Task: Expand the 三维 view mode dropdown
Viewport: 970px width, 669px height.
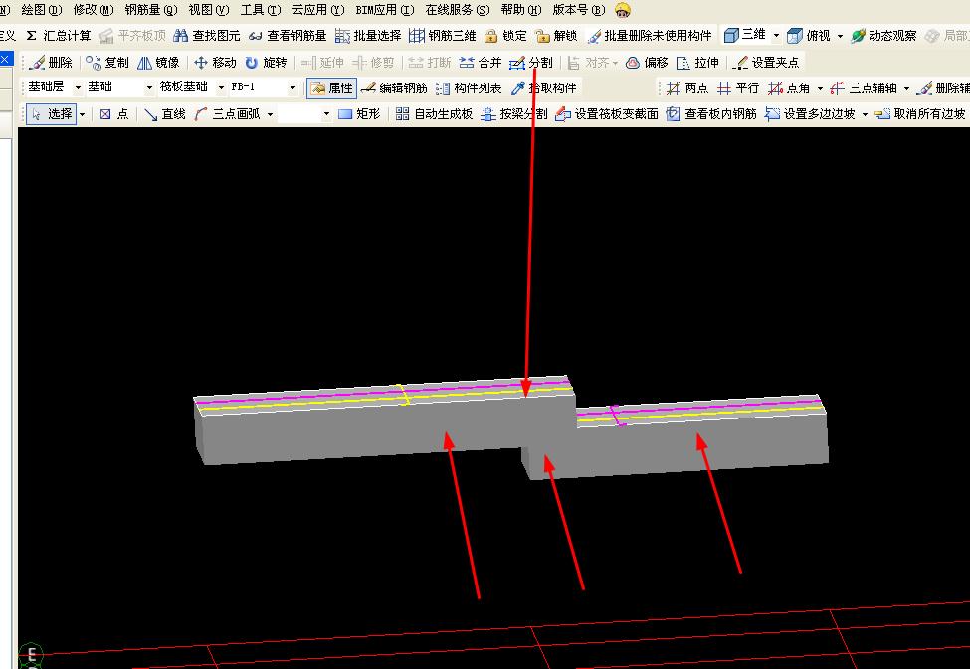Action: [x=776, y=35]
